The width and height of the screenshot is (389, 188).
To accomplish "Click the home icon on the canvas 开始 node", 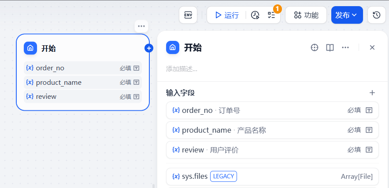I will pyautogui.click(x=30, y=48).
